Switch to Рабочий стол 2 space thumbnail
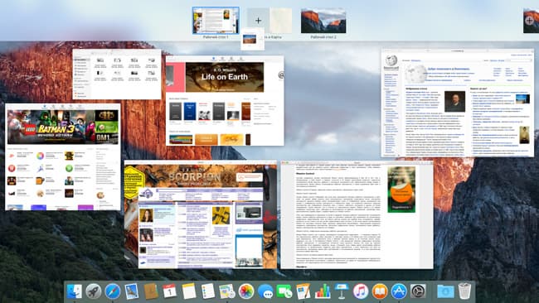The width and height of the screenshot is (539, 303). point(323,21)
